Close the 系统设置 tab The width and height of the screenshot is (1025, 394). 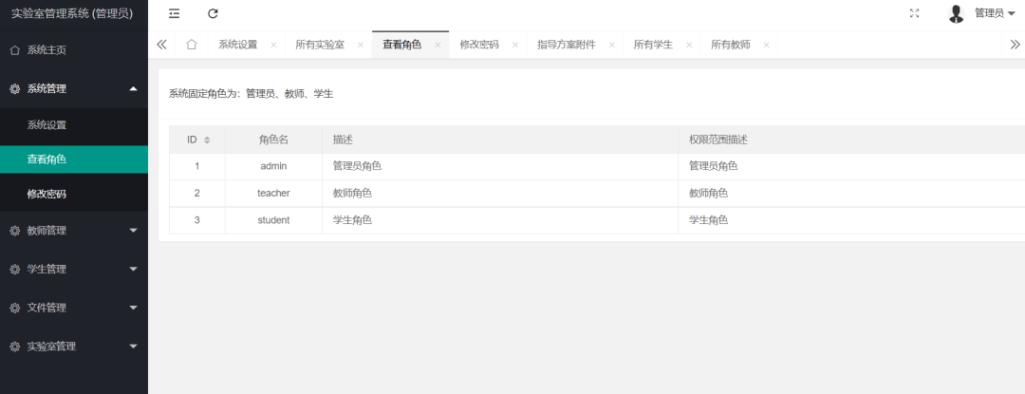coord(273,45)
